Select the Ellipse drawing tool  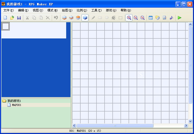pyautogui.click(x=107, y=18)
